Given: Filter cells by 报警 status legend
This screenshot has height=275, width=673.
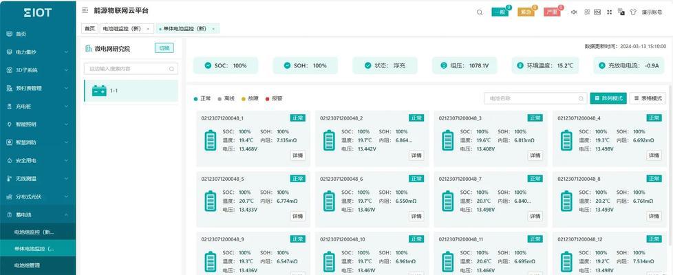Looking at the screenshot, I should 273,98.
